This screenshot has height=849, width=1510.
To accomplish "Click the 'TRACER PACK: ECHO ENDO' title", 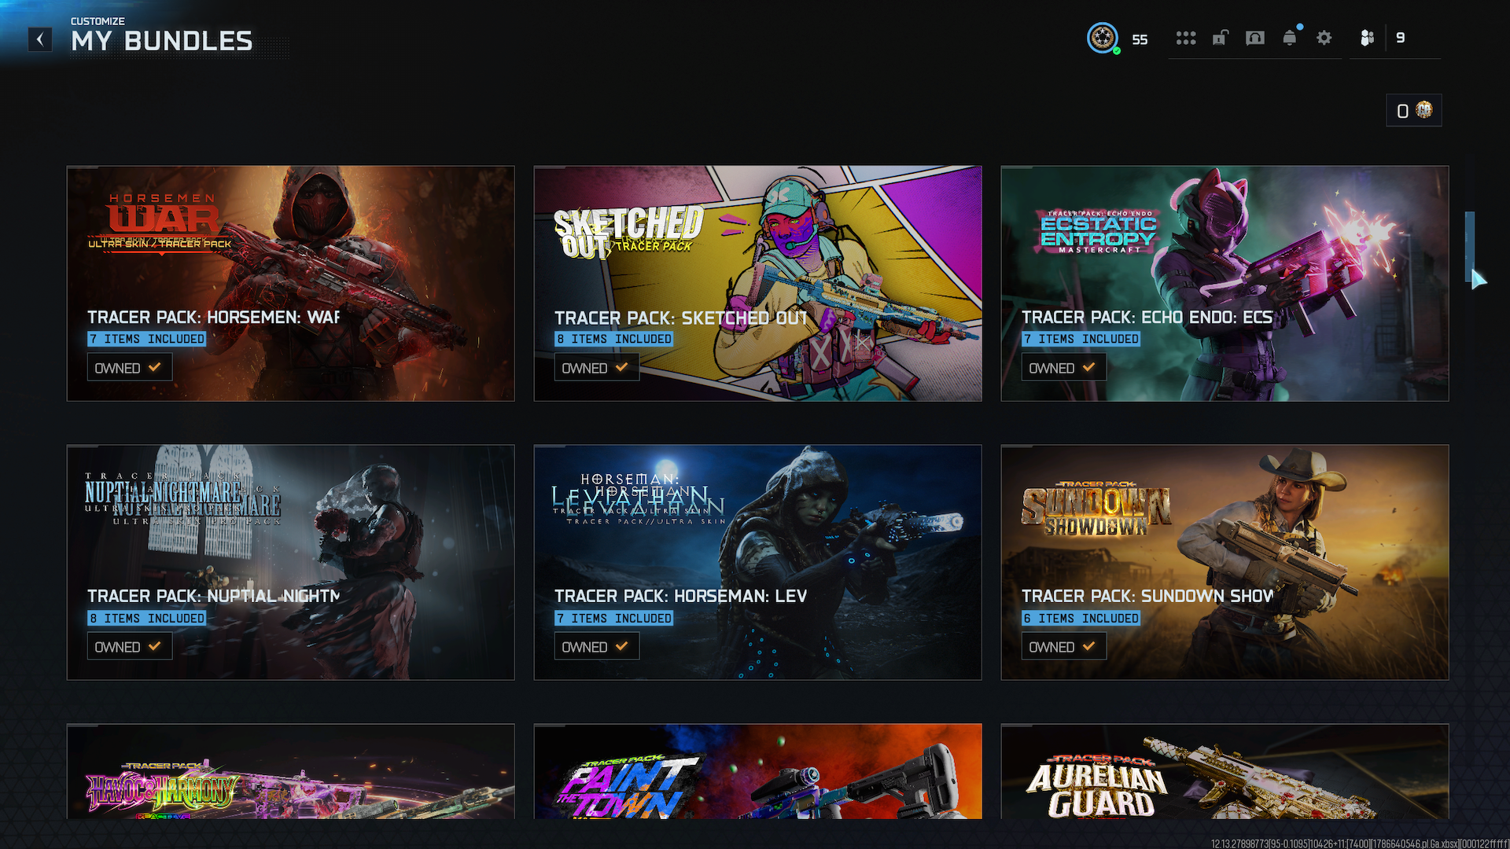I will click(x=1147, y=317).
